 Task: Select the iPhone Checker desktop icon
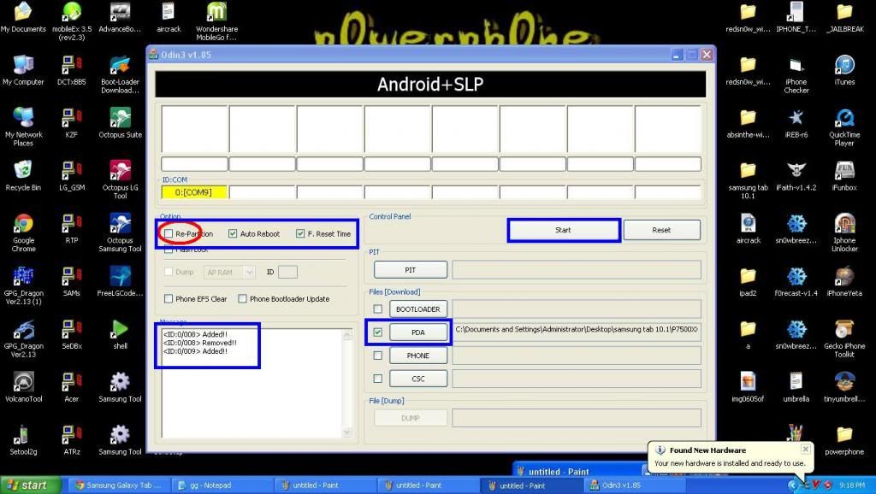click(x=796, y=74)
